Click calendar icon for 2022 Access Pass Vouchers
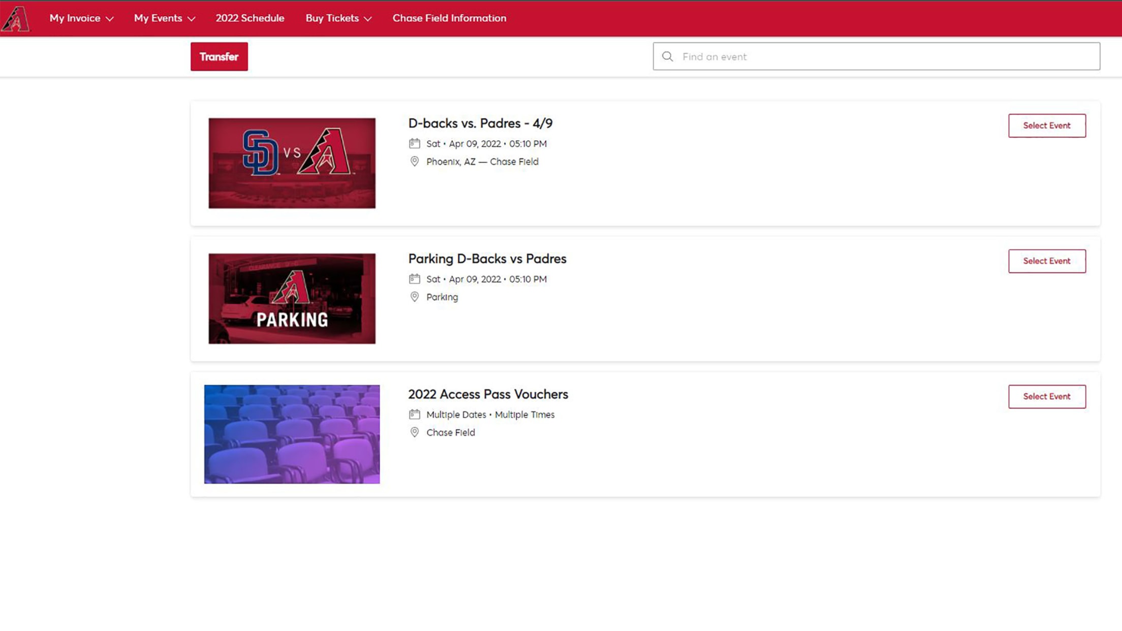Screen dimensions: 1122x631 point(414,415)
